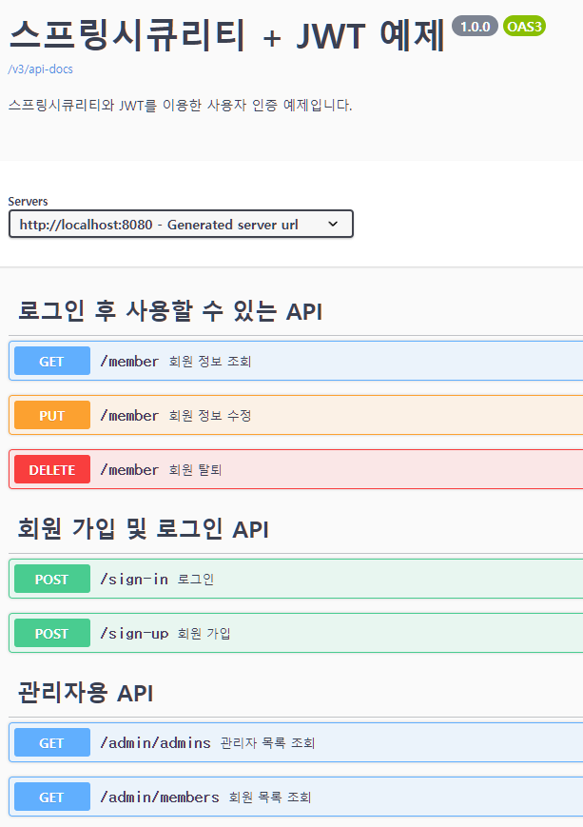
Task: Collapse the 로그인 후 사용할 수 있는 API section
Action: tap(170, 311)
